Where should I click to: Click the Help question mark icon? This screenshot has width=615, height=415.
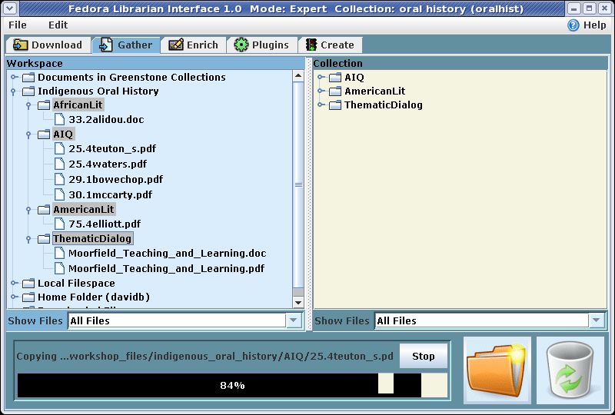click(x=573, y=25)
